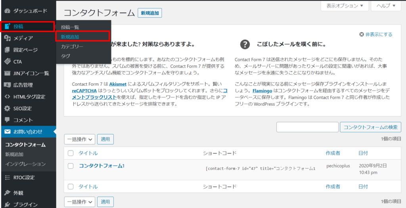Screen dimensions: 406x208
Task: Select 新規追加 under お問い合わせ sidebar submenu
Action: coord(14,154)
